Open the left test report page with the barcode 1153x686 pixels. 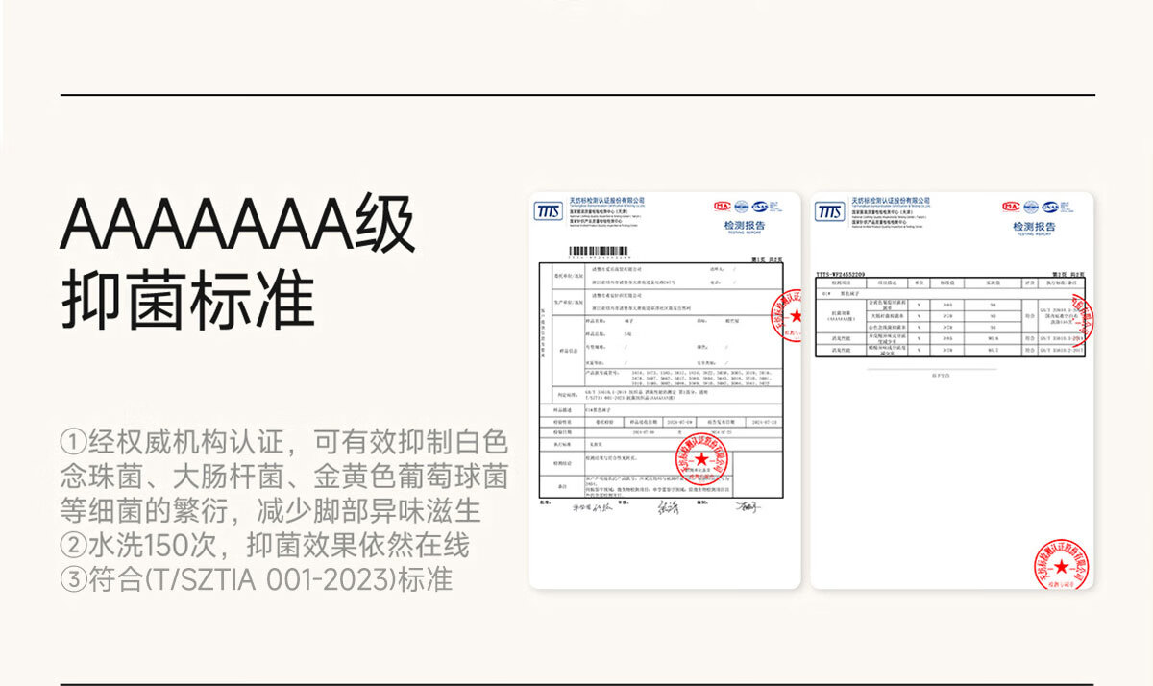665,390
